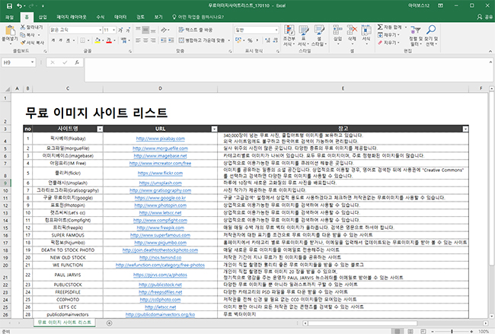The height and width of the screenshot is (334, 495).
Task: Click the Tell Me search box
Action: point(198,17)
